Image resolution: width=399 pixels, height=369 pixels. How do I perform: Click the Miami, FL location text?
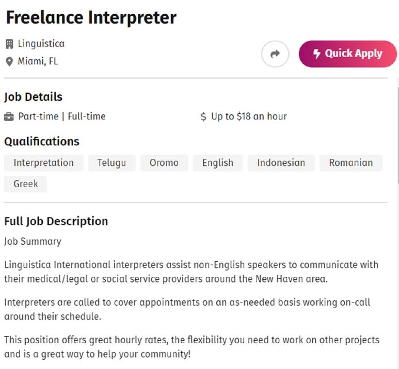coord(38,61)
